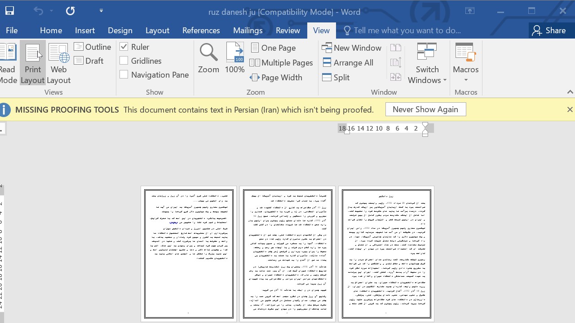This screenshot has width=575, height=323.
Task: Click the Save icon in title bar
Action: 9,11
